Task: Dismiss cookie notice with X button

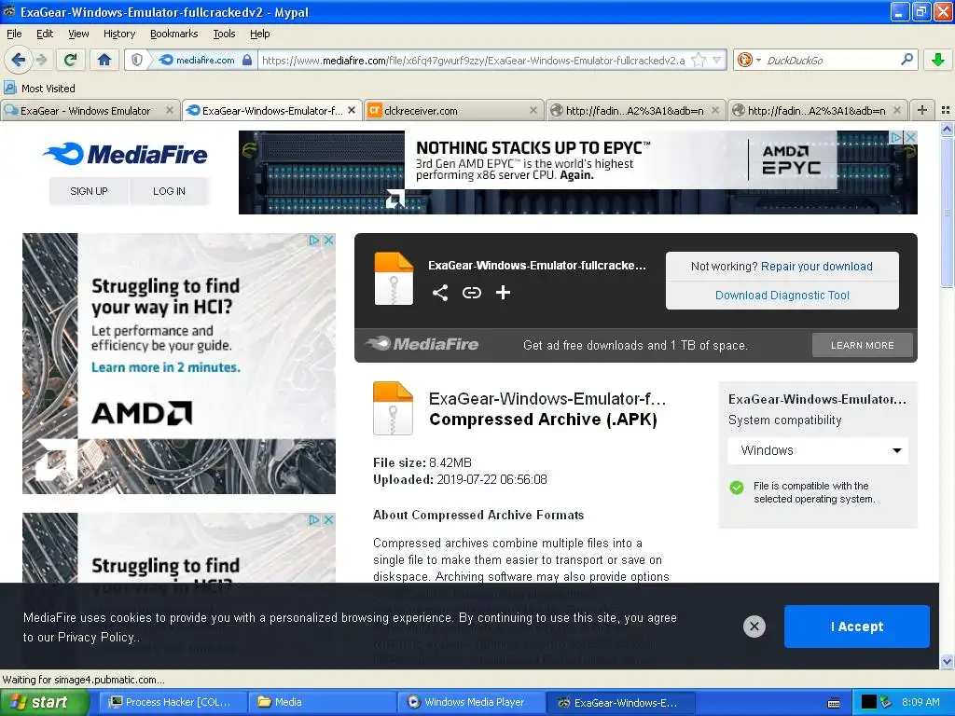Action: 754,626
